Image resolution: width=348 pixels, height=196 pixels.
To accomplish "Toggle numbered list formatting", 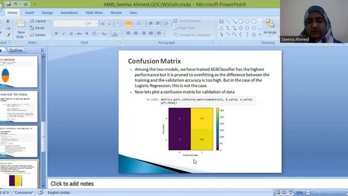I will point(139,23).
